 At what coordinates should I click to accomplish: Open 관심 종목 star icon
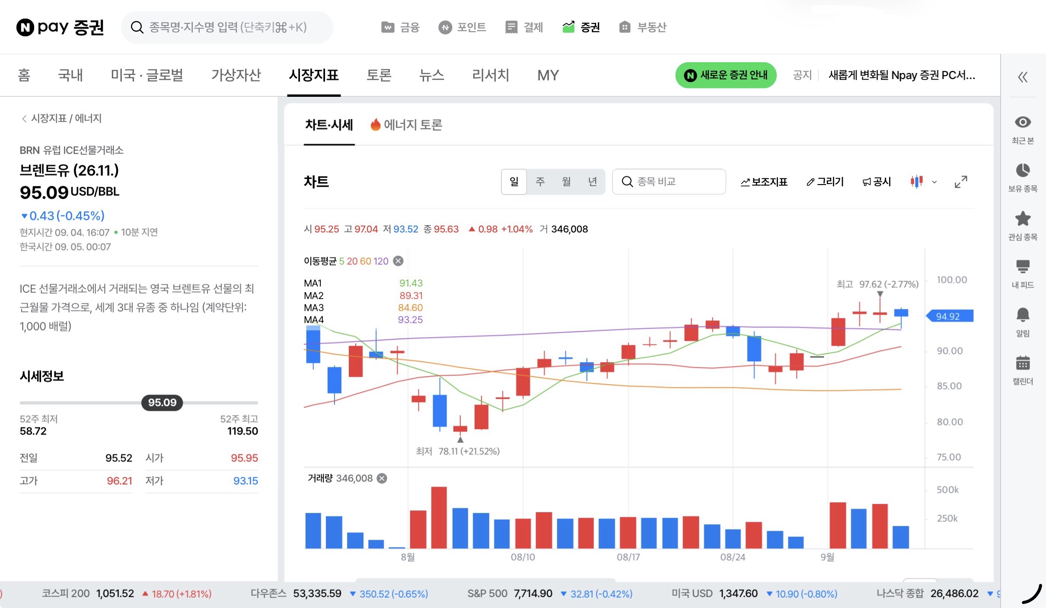(1023, 219)
